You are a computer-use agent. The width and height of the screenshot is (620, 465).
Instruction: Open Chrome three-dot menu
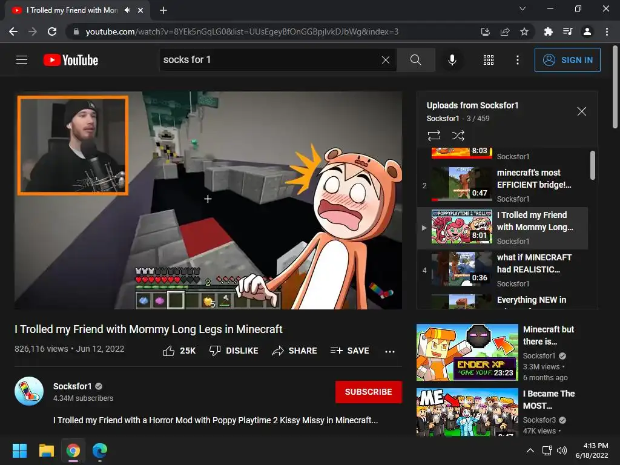pyautogui.click(x=607, y=31)
